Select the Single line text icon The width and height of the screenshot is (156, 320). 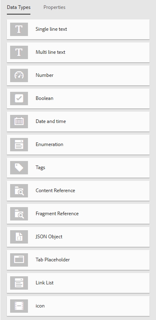[19, 29]
